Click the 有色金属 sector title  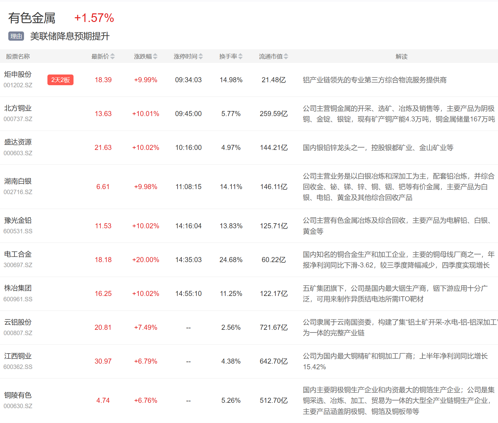(x=32, y=18)
